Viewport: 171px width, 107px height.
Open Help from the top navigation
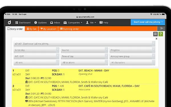coord(104,23)
